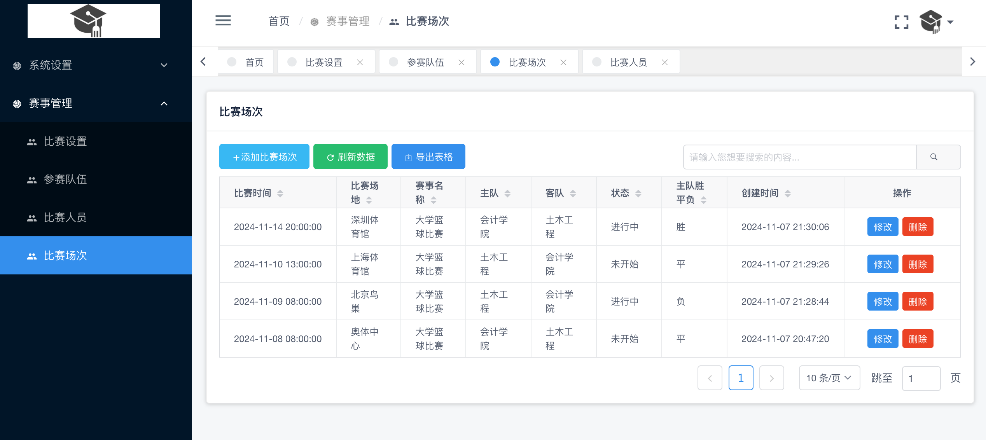Image resolution: width=986 pixels, height=440 pixels.
Task: Sort by 赛事名称 column
Action: [x=434, y=200]
